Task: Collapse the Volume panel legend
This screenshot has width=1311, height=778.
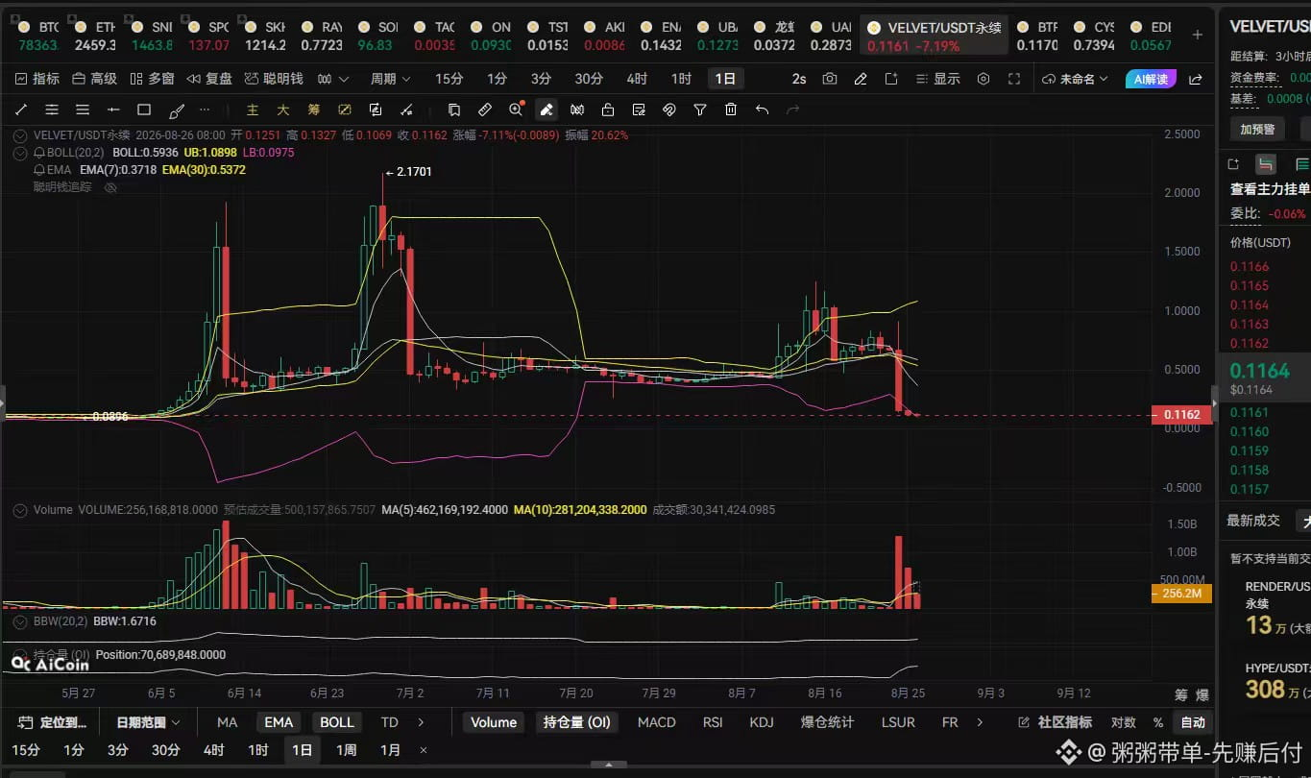Action: (20, 510)
